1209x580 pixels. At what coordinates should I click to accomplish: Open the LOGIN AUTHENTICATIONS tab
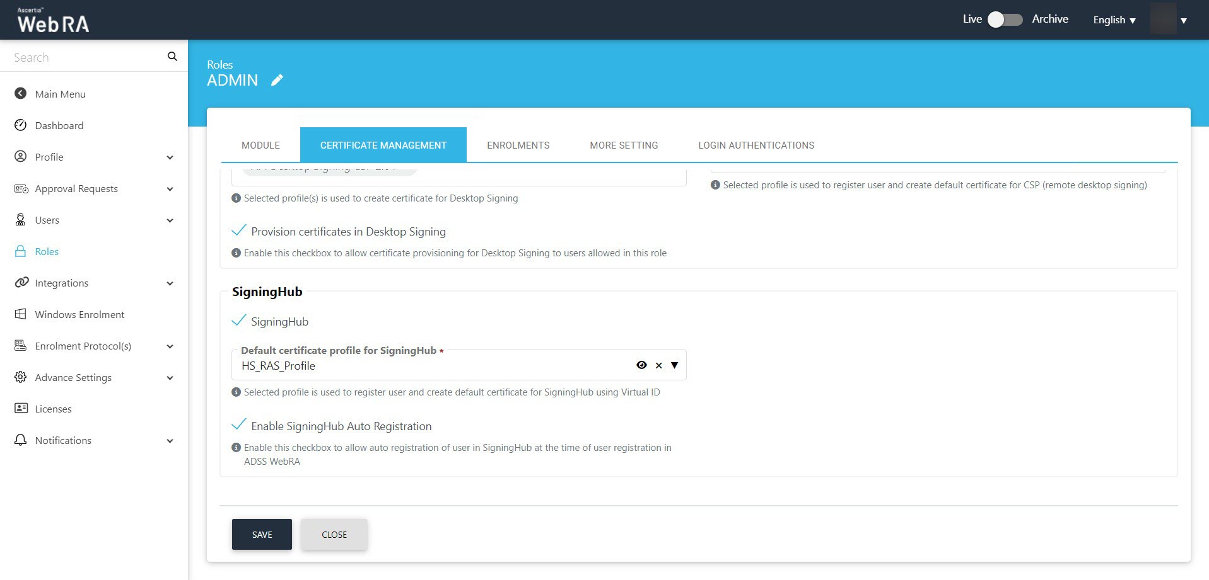(x=756, y=145)
